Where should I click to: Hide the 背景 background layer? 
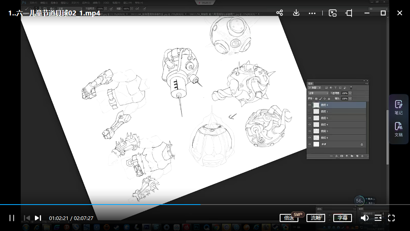click(x=310, y=144)
